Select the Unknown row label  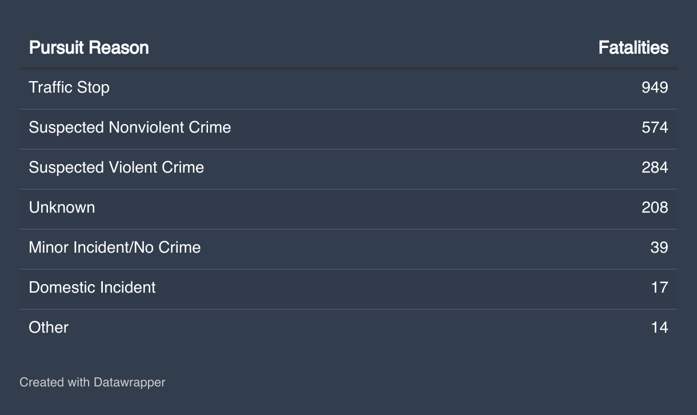[62, 207]
